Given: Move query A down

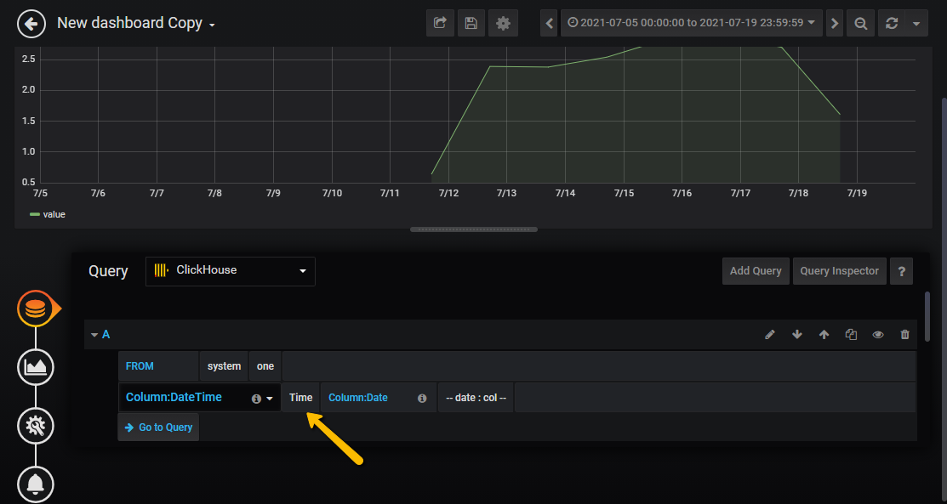Looking at the screenshot, I should click(797, 334).
